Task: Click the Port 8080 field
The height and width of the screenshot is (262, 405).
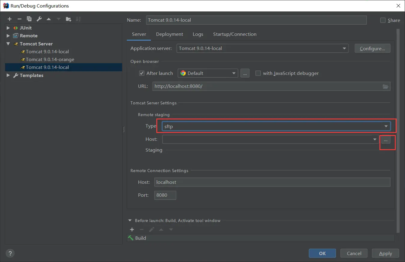Action: [x=165, y=195]
